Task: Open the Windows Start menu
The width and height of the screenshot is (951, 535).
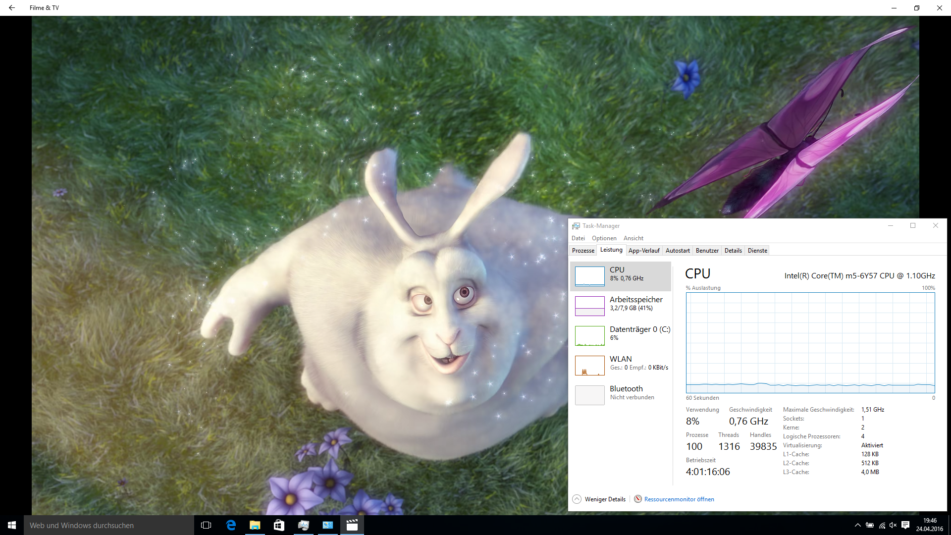Action: (x=12, y=525)
